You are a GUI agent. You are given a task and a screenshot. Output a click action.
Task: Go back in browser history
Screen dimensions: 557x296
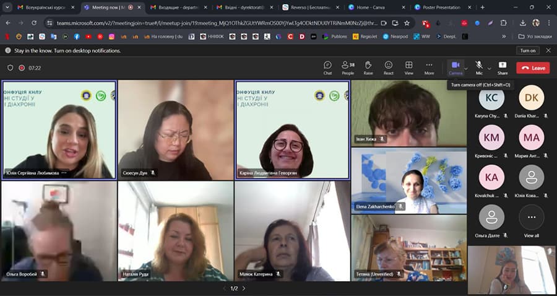[8, 23]
